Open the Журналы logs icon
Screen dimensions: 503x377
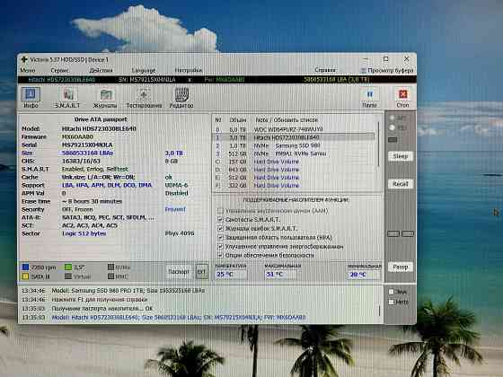coord(105,98)
